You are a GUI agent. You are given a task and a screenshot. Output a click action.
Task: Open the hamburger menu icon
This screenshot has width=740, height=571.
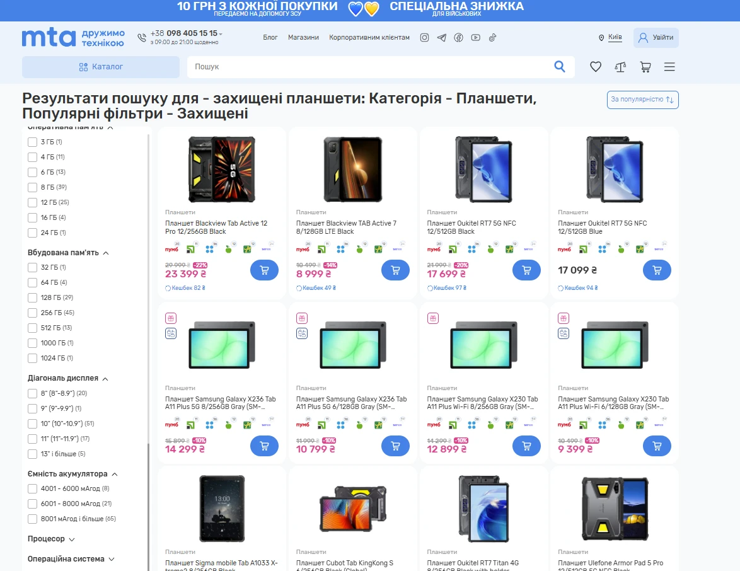[x=669, y=67]
